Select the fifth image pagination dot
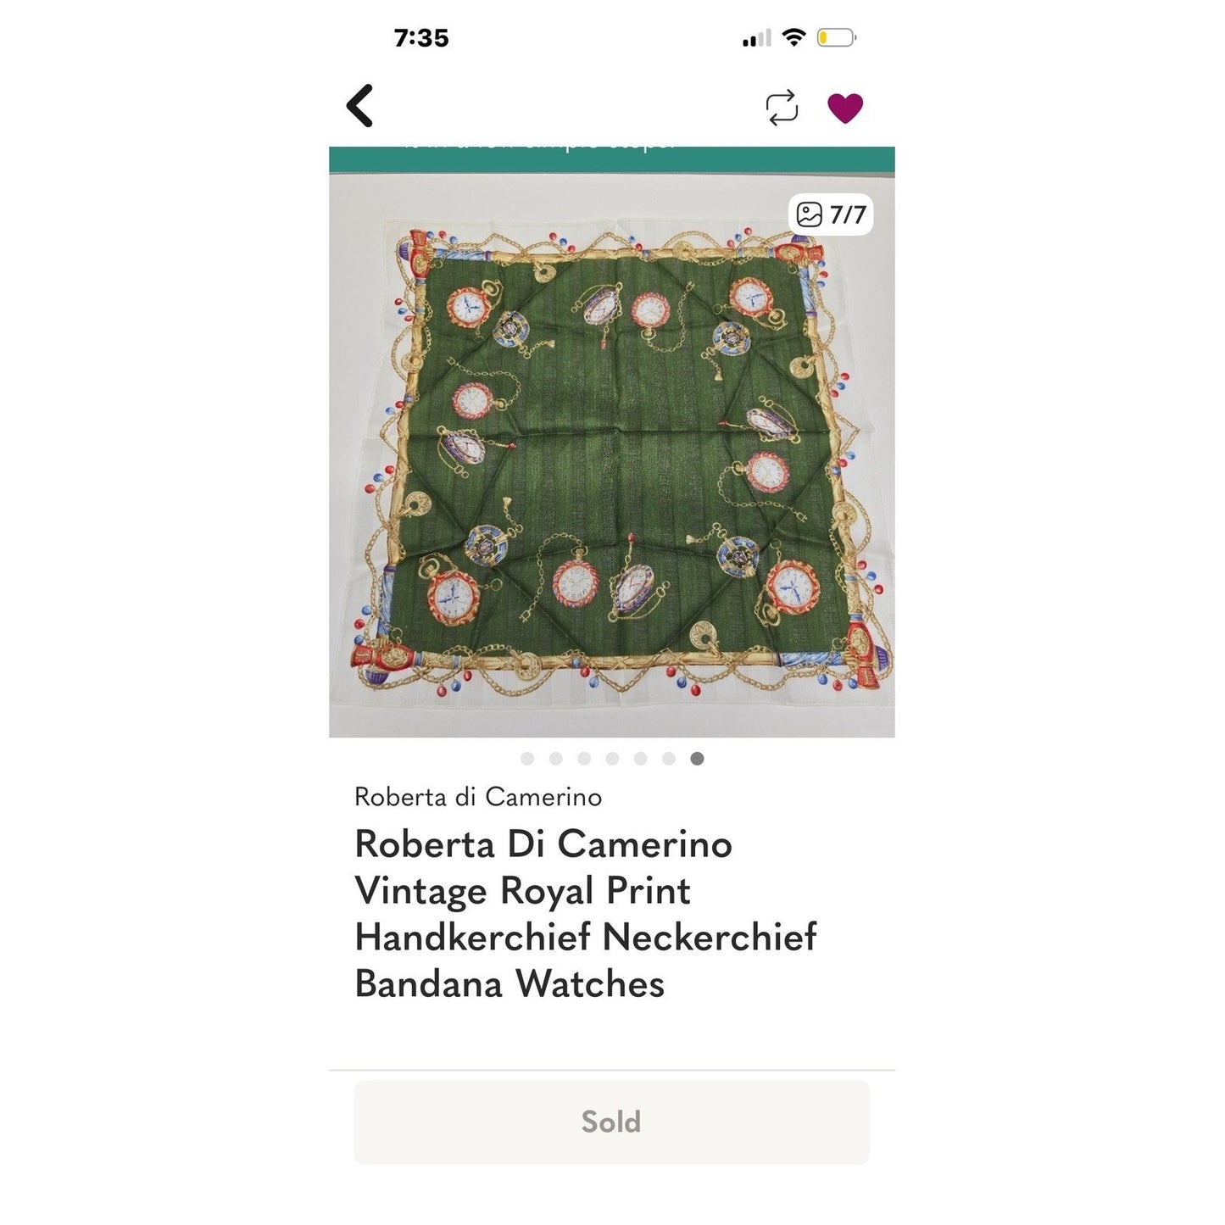The width and height of the screenshot is (1225, 1225). pos(641,759)
